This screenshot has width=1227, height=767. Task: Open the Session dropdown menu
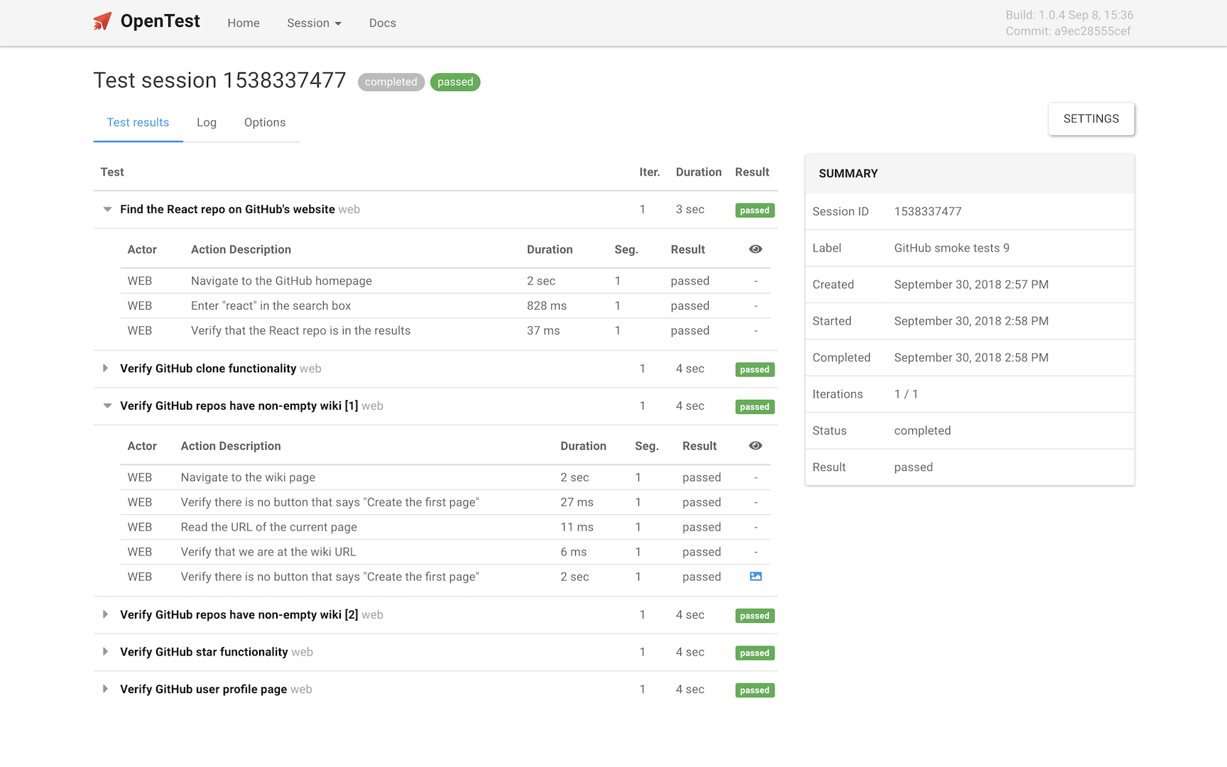click(x=314, y=23)
